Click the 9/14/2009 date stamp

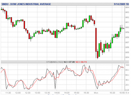point(120,4)
